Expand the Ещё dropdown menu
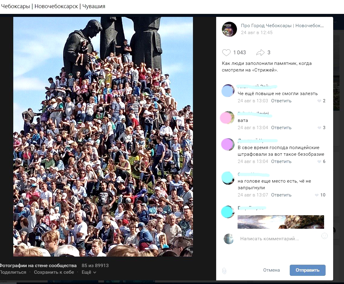The height and width of the screenshot is (284, 344). click(x=89, y=272)
